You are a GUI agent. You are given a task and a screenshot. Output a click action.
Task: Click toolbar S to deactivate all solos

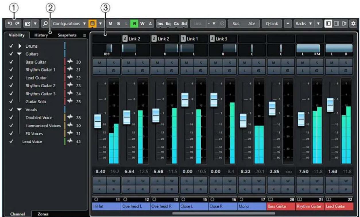click(x=119, y=23)
